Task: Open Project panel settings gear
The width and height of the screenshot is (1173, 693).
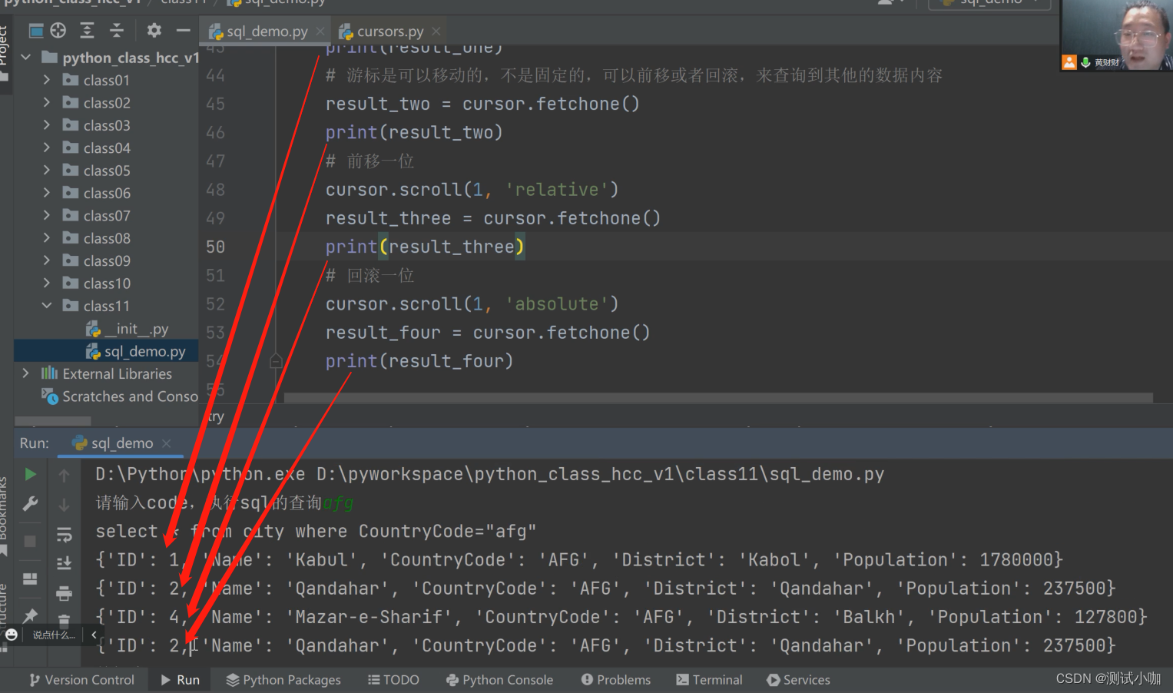Action: tap(154, 30)
